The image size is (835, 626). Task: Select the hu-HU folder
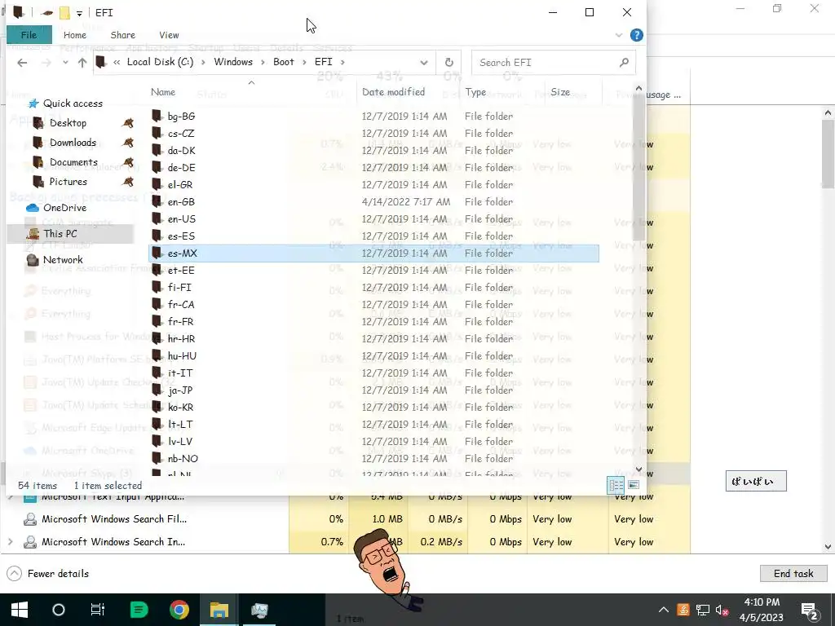[182, 355]
